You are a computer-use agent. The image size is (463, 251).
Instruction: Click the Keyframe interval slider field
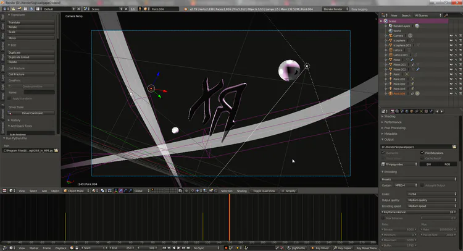tap(419, 212)
